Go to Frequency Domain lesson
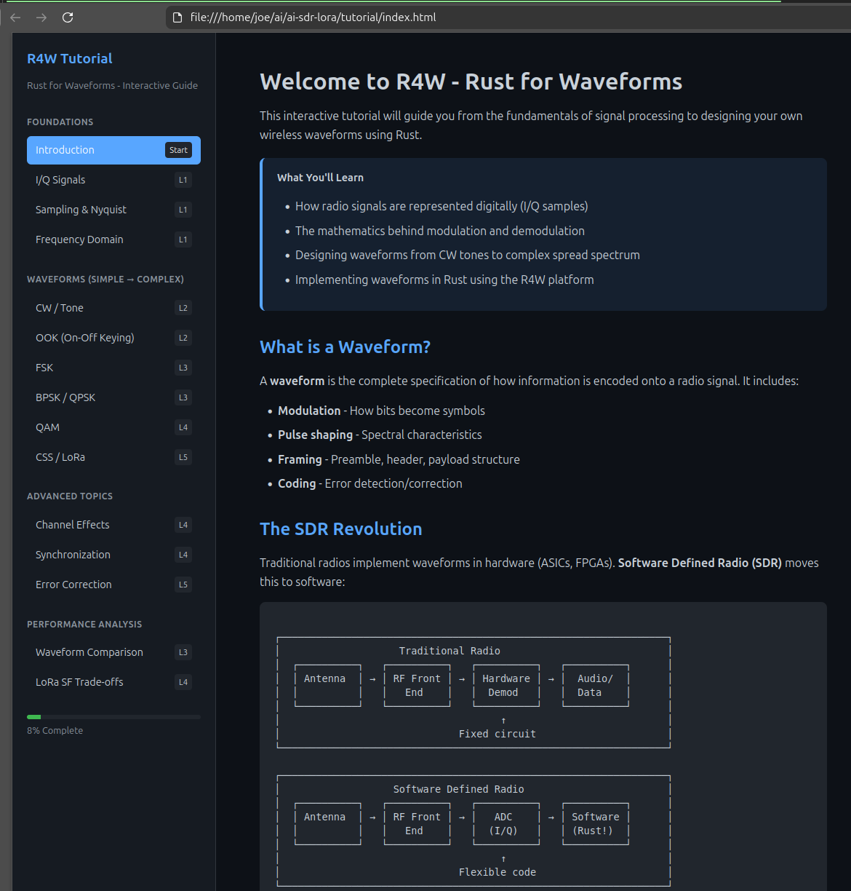Image resolution: width=851 pixels, height=891 pixels. pos(79,239)
